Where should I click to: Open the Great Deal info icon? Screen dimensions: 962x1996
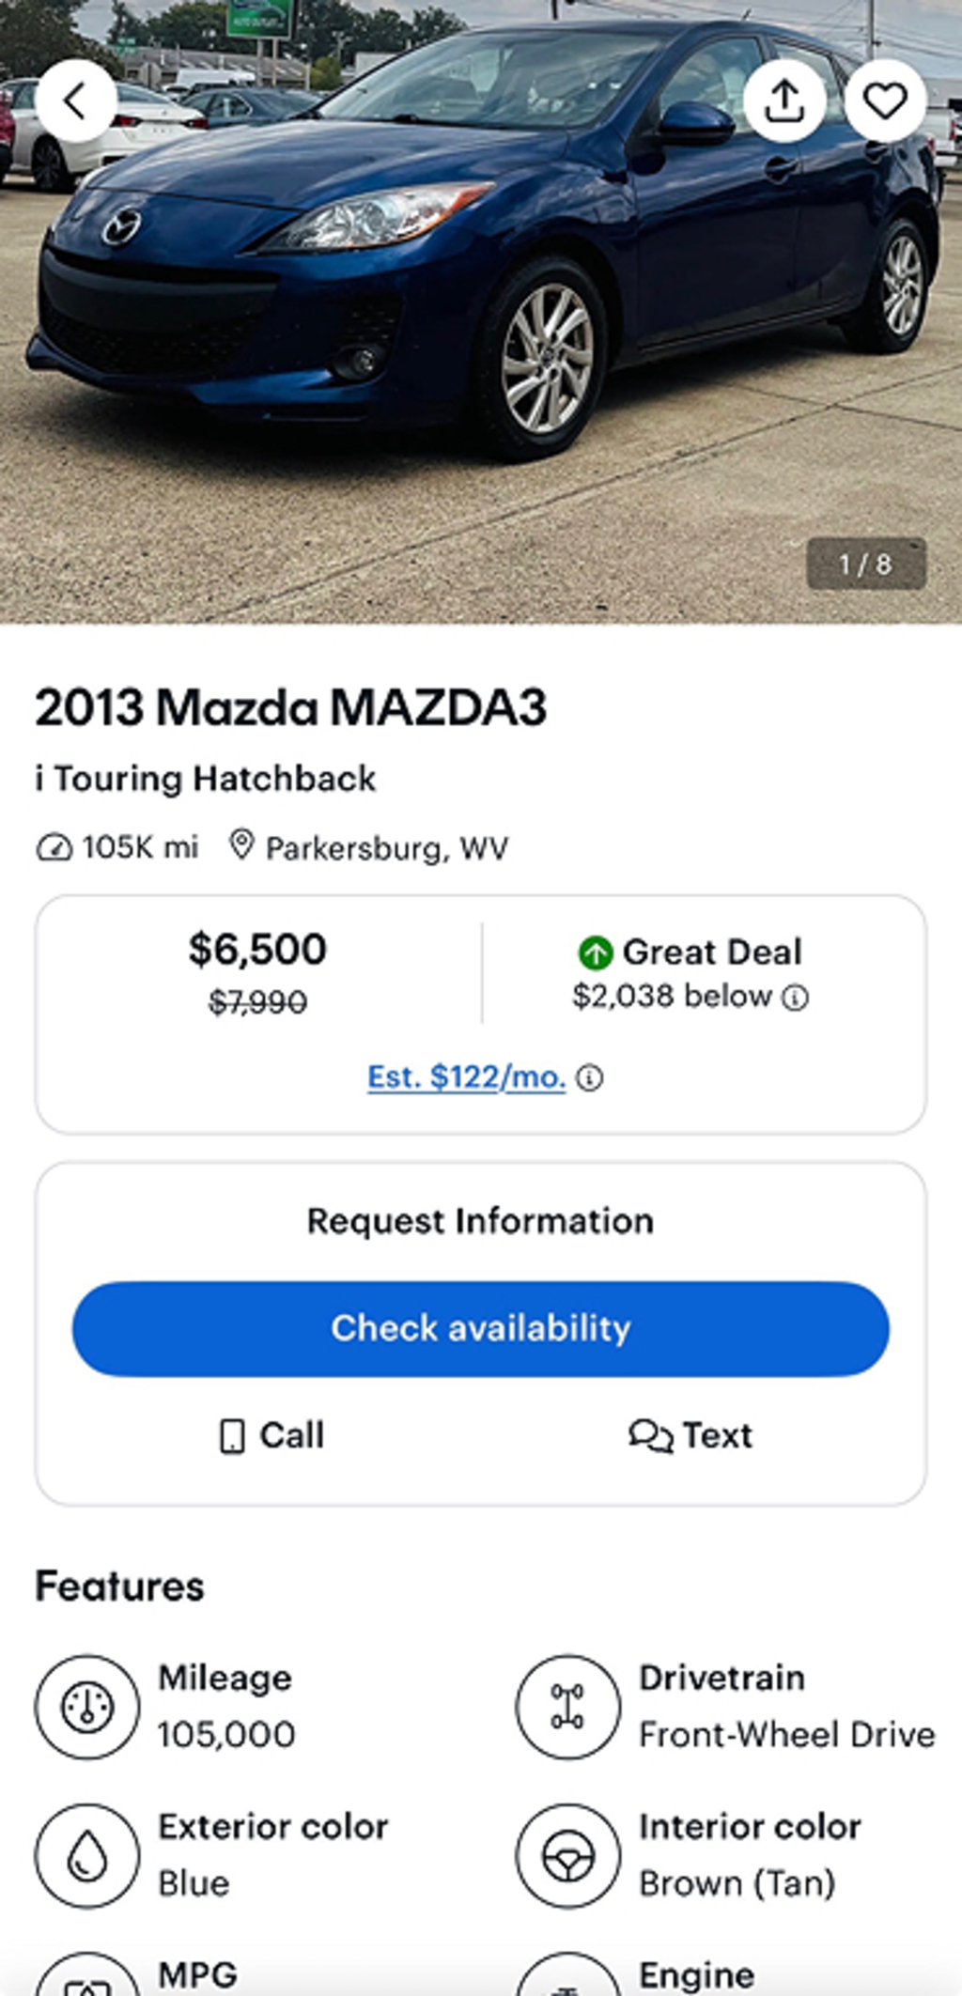pyautogui.click(x=796, y=998)
